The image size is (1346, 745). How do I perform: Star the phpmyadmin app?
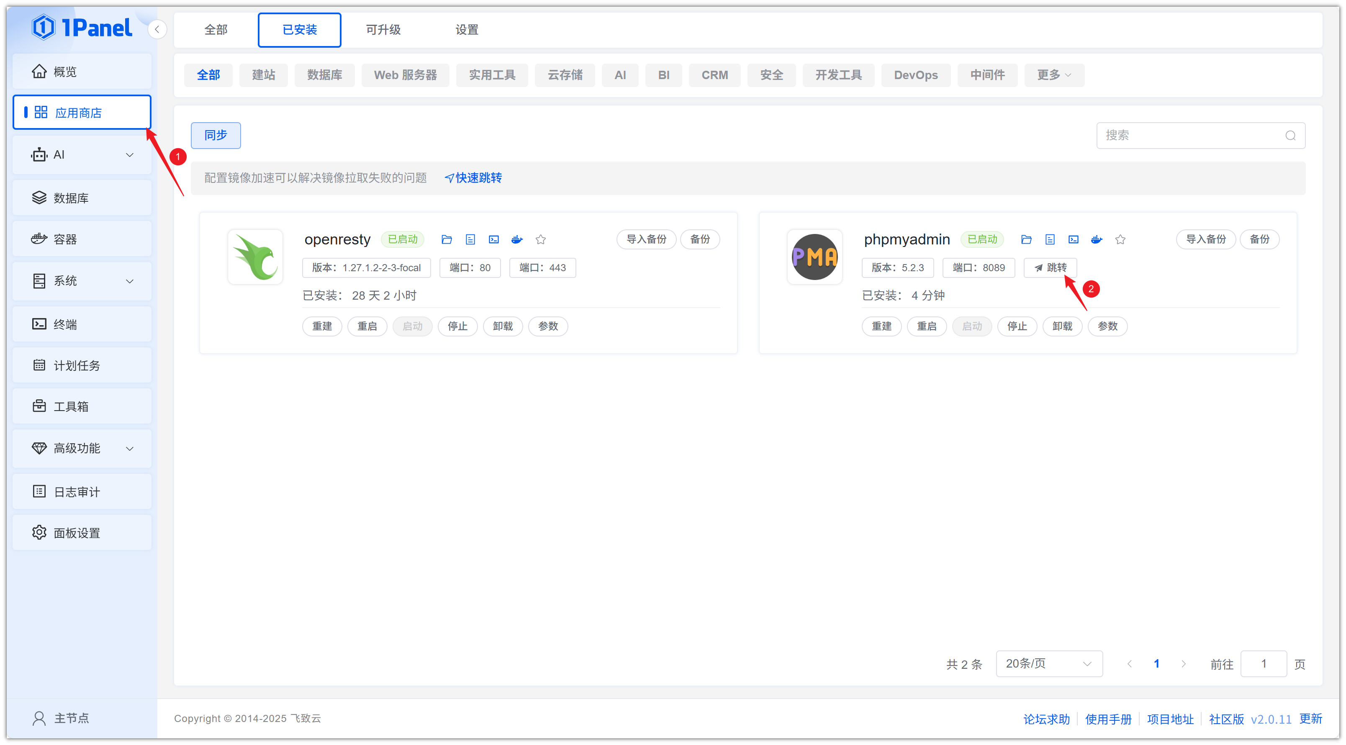pos(1120,239)
